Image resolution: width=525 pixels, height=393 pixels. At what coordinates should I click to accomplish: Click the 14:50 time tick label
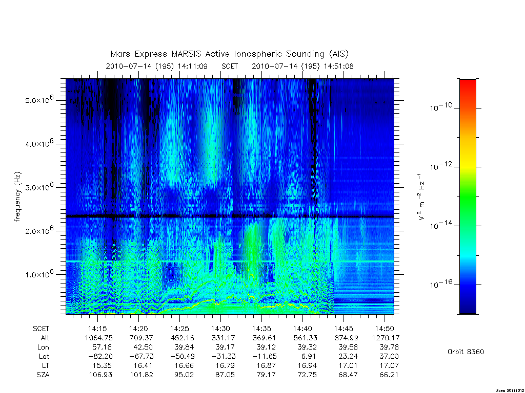[x=385, y=329]
